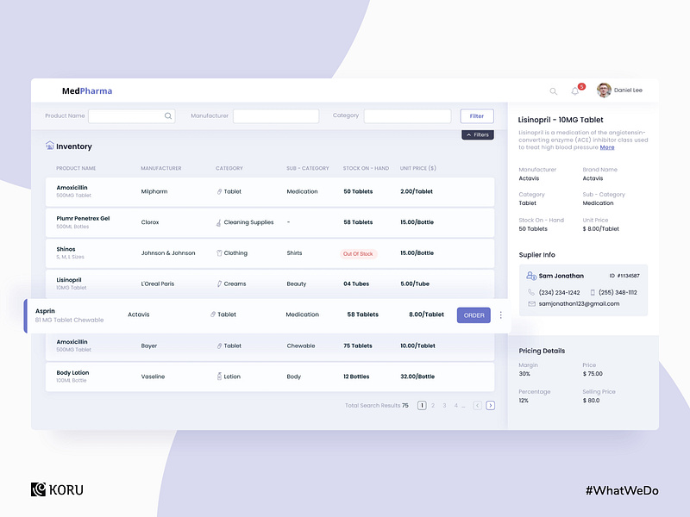Open the search magnifier in the header
The height and width of the screenshot is (517, 690).
pos(553,90)
